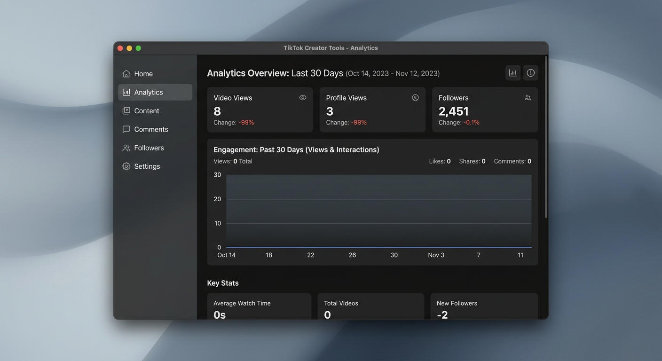This screenshot has width=662, height=361.
Task: Click the people icon on Followers card
Action: click(x=528, y=98)
